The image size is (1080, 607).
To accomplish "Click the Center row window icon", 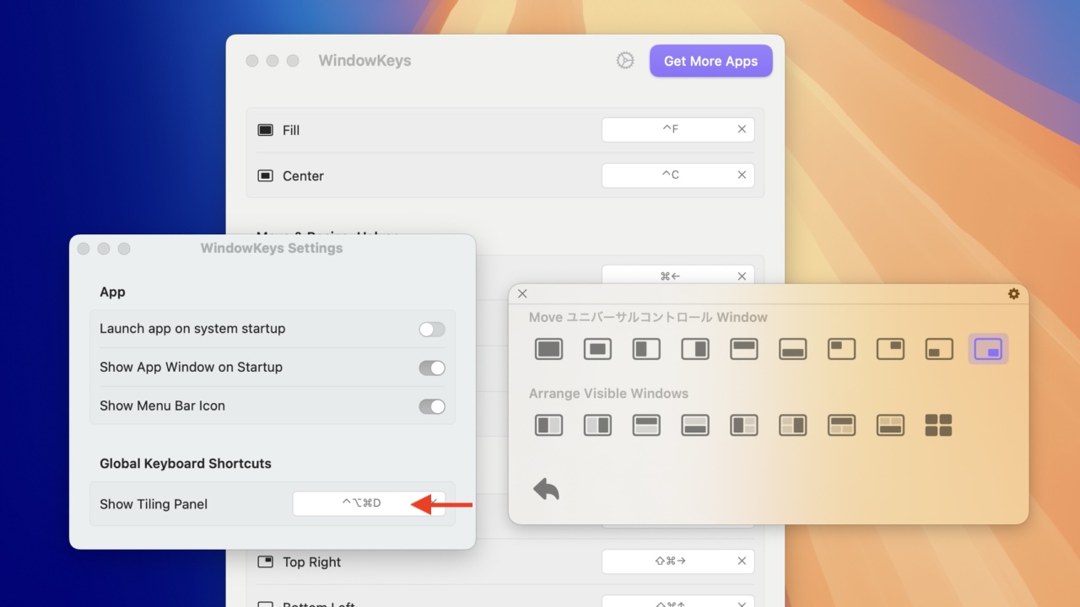I will point(266,175).
